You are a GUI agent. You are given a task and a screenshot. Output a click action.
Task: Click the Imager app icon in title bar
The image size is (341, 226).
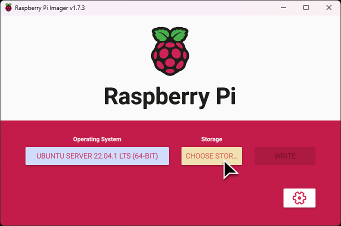pos(7,8)
